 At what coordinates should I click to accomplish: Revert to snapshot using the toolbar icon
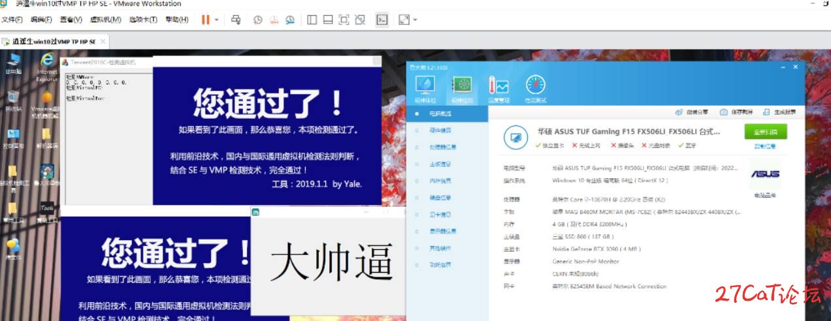pos(274,20)
